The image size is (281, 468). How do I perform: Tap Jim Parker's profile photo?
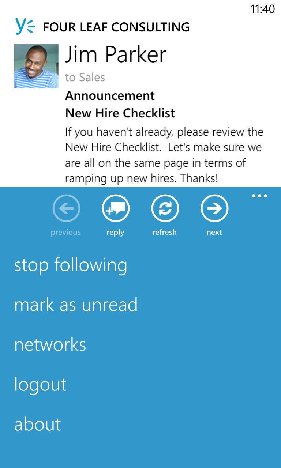(36, 66)
